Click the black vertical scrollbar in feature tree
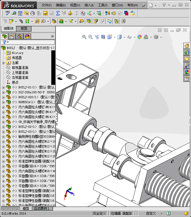Viewport: 191px width, 217px height. pos(53,68)
